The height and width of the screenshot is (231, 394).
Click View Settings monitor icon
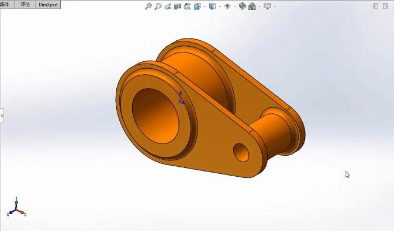267,6
